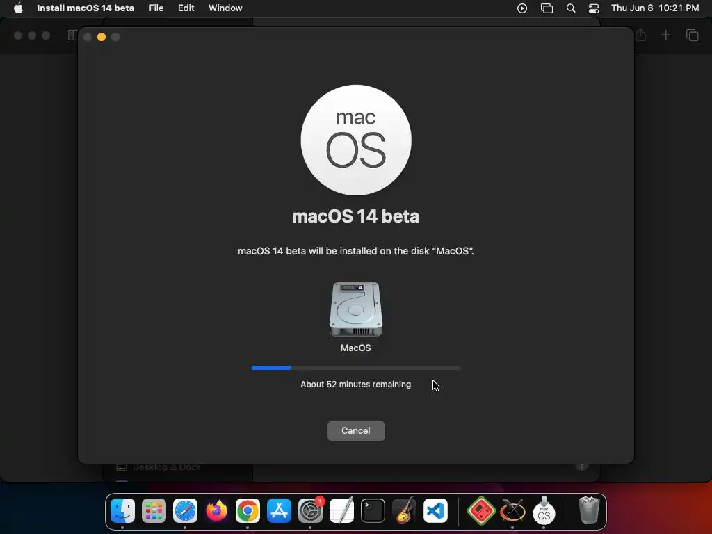Select the MacOS disk drive icon
The image size is (712, 534).
coord(356,309)
